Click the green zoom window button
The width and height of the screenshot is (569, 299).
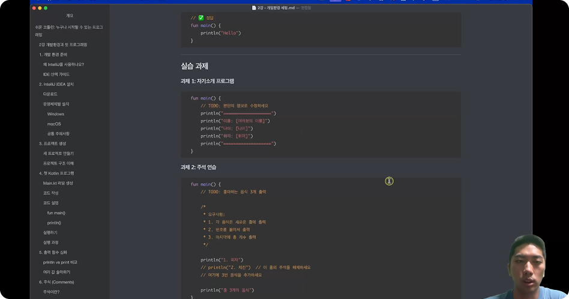[x=46, y=8]
